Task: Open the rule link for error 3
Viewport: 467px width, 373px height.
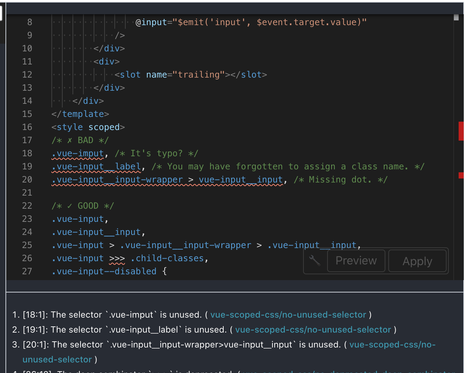Action: coord(392,345)
